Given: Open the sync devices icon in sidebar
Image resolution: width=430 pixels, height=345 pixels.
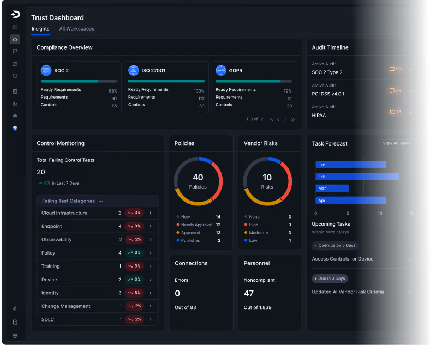Looking at the screenshot, I should tap(15, 104).
